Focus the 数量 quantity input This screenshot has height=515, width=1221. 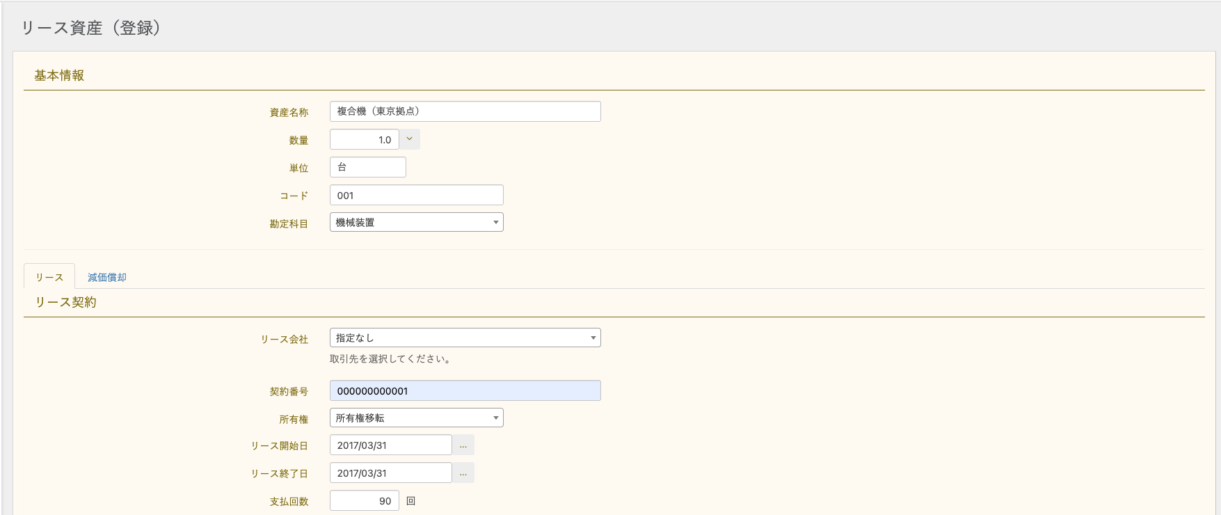(365, 140)
